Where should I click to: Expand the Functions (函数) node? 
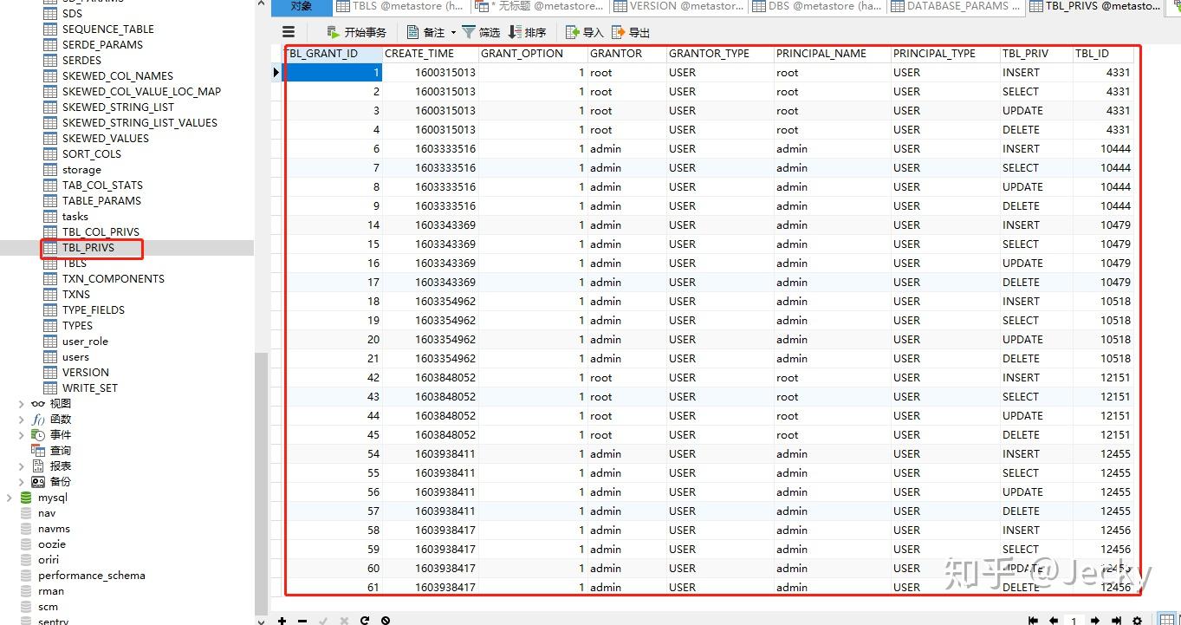[22, 419]
